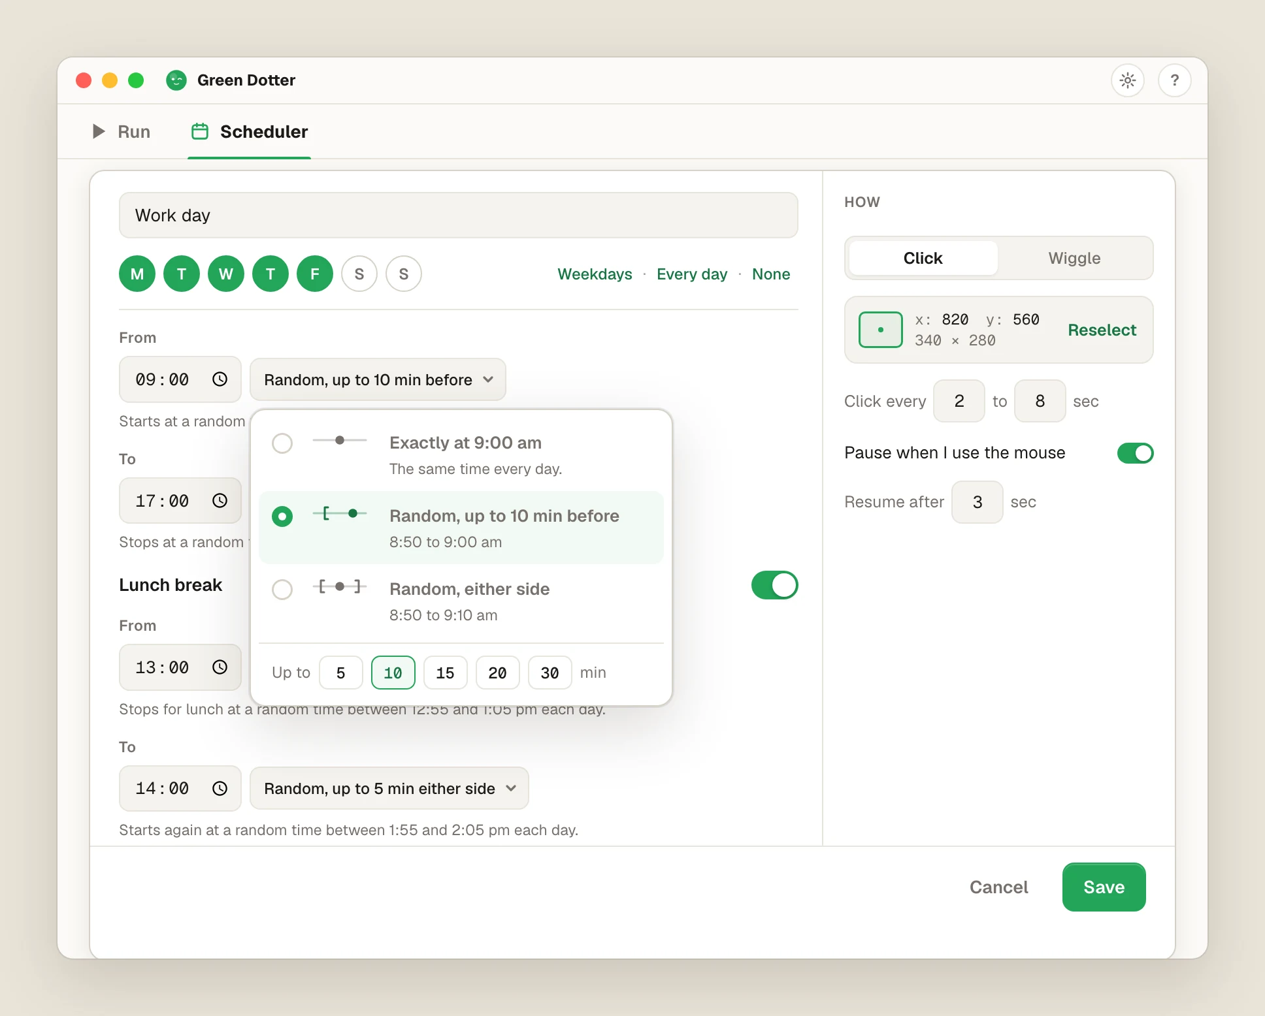The image size is (1265, 1016).
Task: Choose the Every day preset link
Action: pyautogui.click(x=692, y=274)
